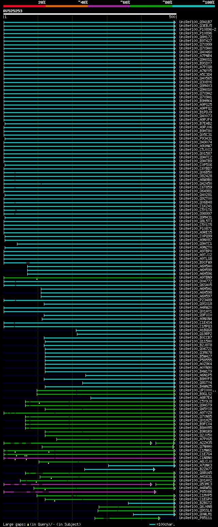Image resolution: width=218 pixels, height=527 pixels.
Task: Click the purple alignment bar for UniRef100_C1N8N0
Action: 90,458
